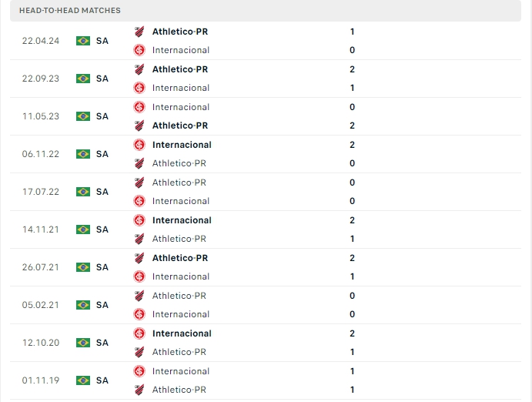Open Athletico-PR team link in 22.09.23 match
This screenshot has height=402, width=532.
[180, 69]
